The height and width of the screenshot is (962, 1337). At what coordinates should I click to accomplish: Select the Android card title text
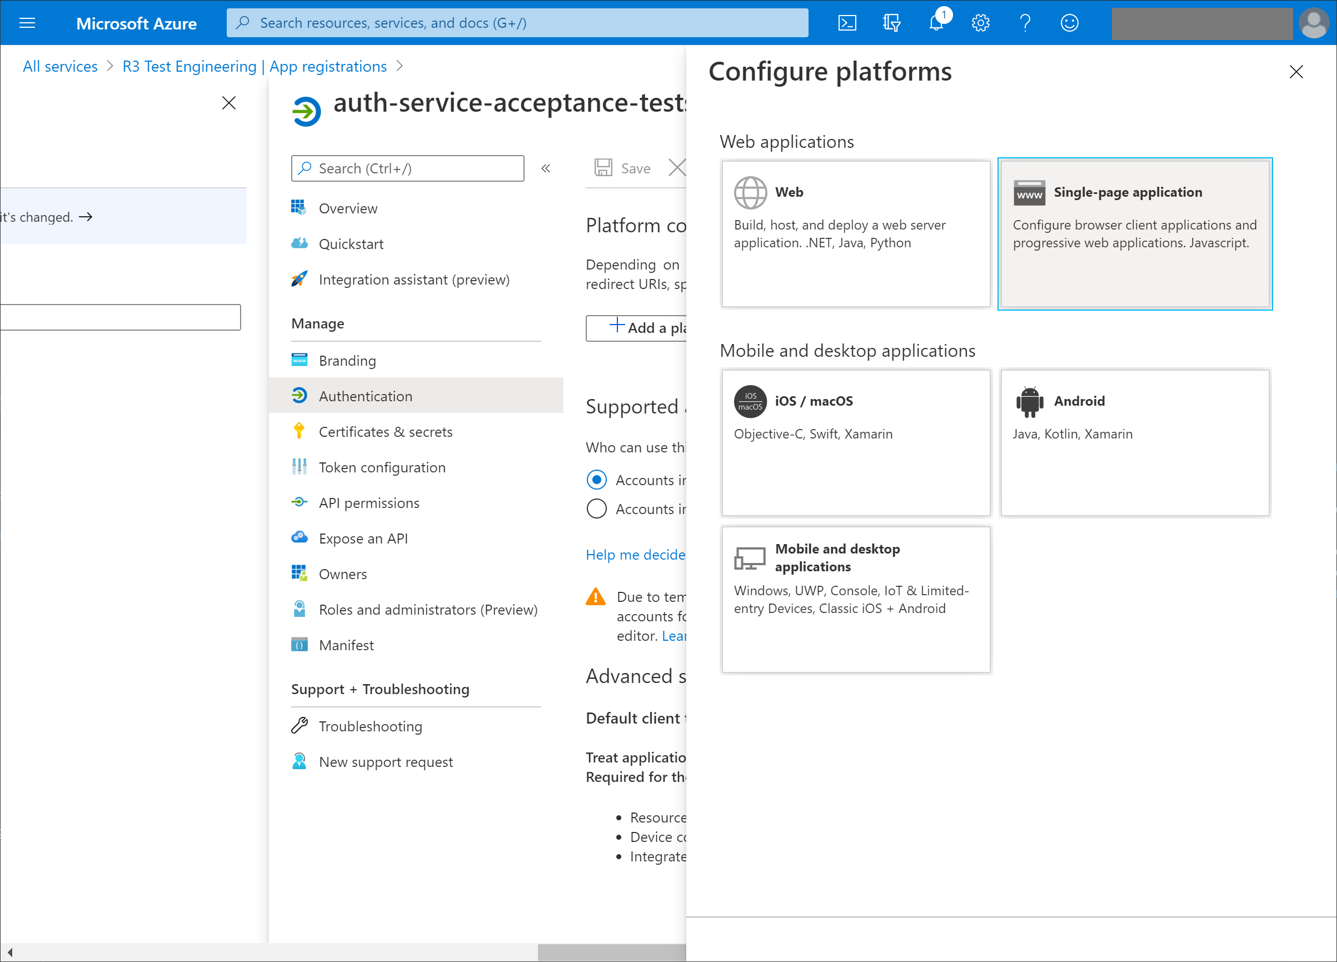(1079, 401)
